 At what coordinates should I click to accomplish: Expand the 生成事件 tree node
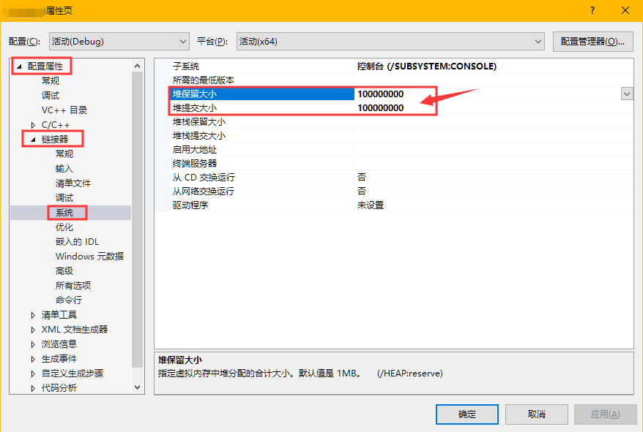click(x=32, y=358)
